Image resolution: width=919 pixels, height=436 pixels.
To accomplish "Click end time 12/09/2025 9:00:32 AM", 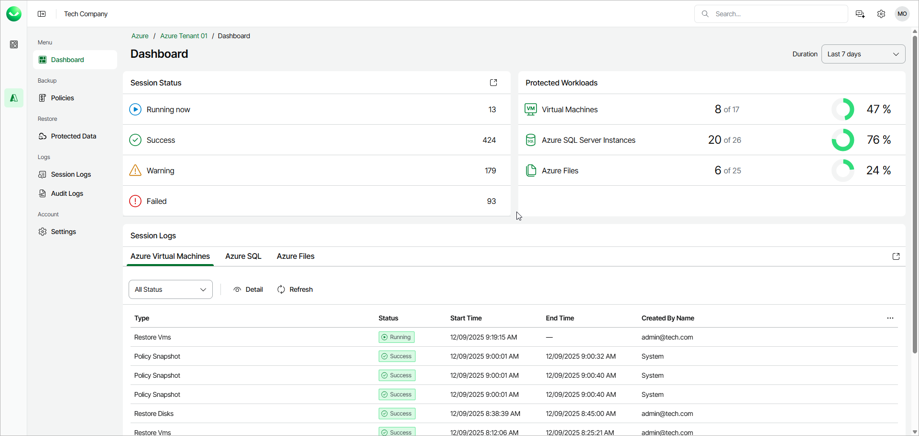I will click(581, 356).
